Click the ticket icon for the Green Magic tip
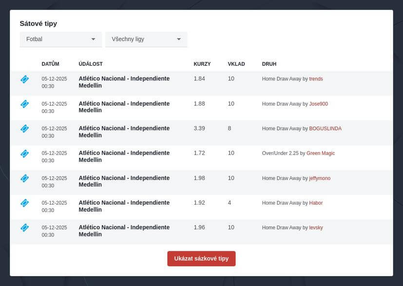The image size is (403, 286). point(24,153)
